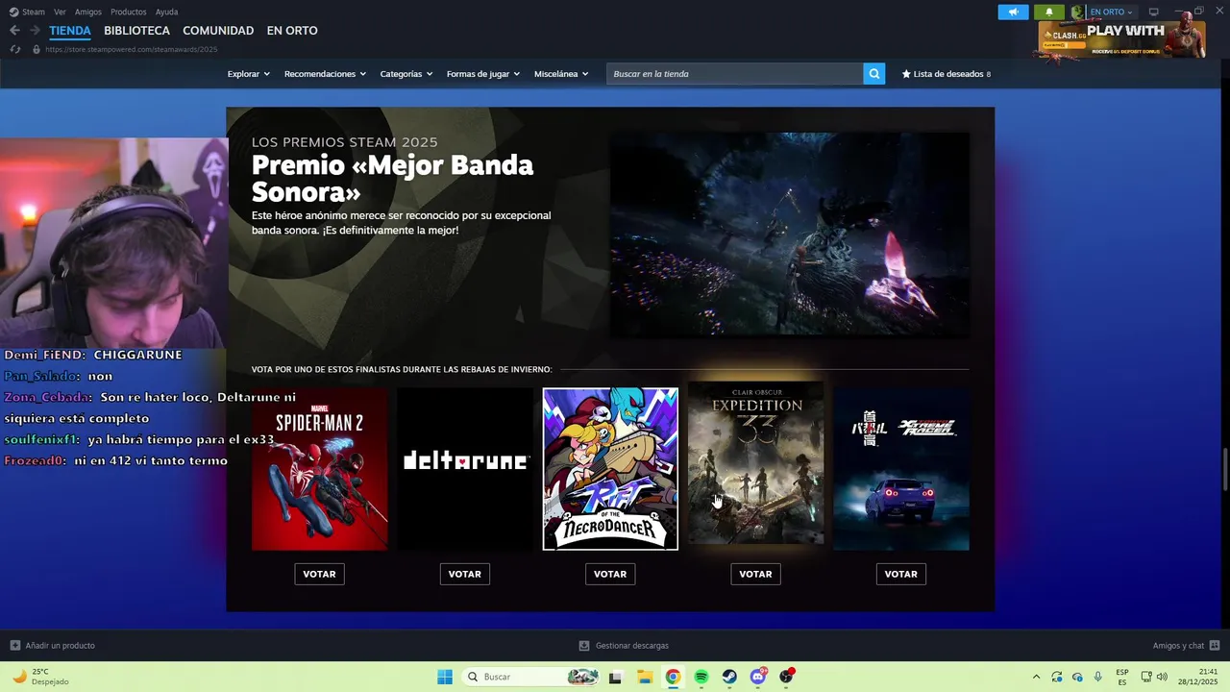This screenshot has height=692, width=1230.
Task: Click the game trailer video preview
Action: point(790,234)
